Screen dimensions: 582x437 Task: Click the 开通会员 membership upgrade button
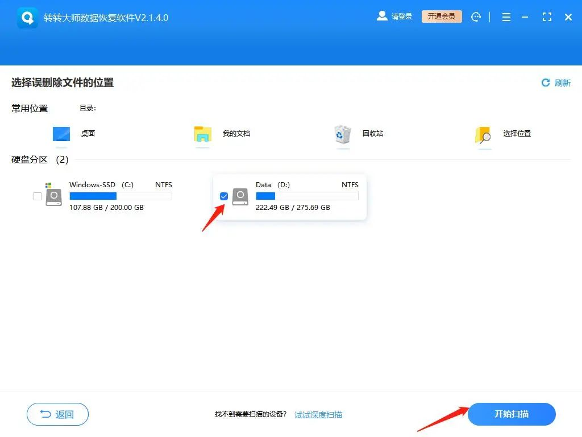(442, 17)
